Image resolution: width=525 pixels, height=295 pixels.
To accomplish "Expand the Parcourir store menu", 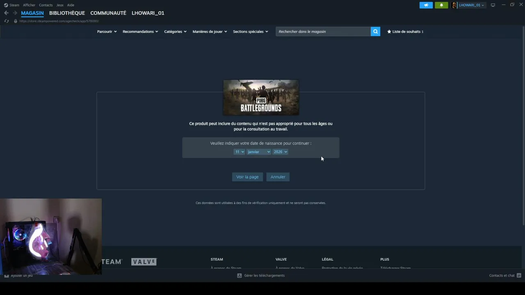I will (107, 32).
